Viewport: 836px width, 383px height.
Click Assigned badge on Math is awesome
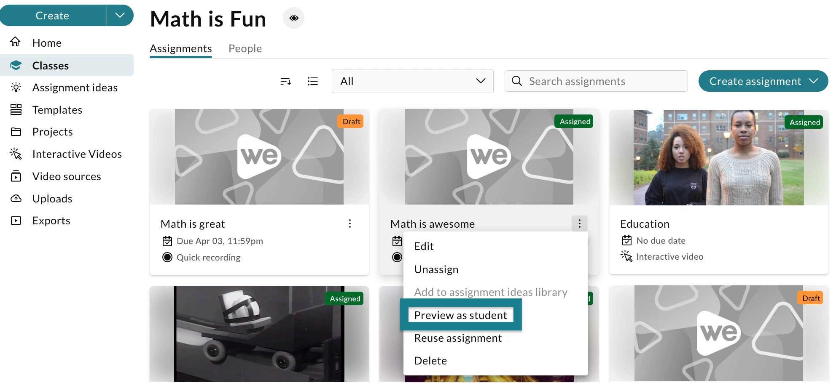click(x=575, y=122)
